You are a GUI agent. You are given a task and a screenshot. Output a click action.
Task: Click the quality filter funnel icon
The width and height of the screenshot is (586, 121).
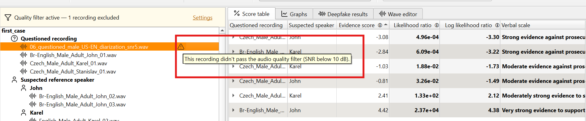pyautogui.click(x=8, y=18)
